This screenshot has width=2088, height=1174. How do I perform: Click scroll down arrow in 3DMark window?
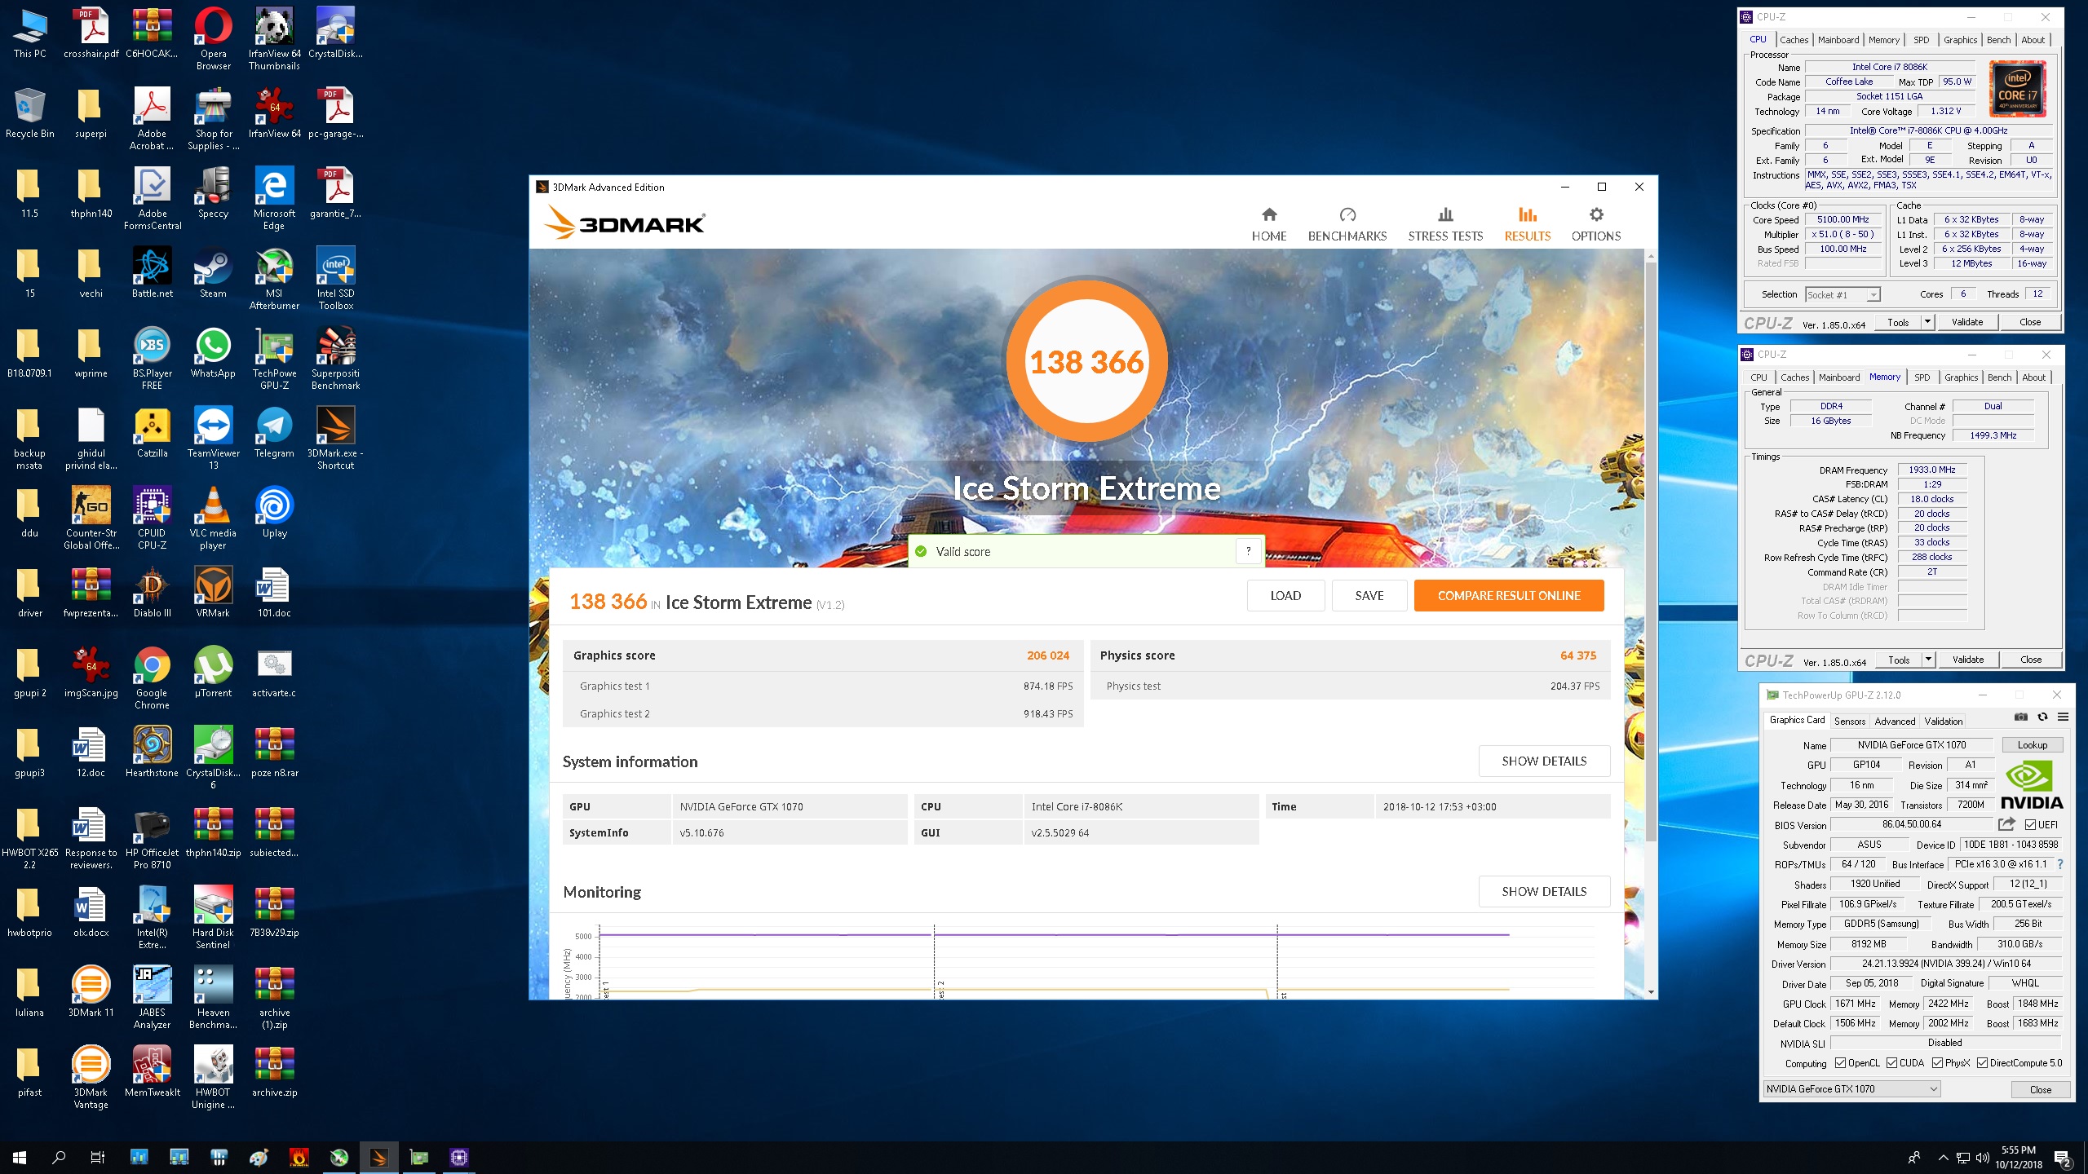(x=1651, y=992)
